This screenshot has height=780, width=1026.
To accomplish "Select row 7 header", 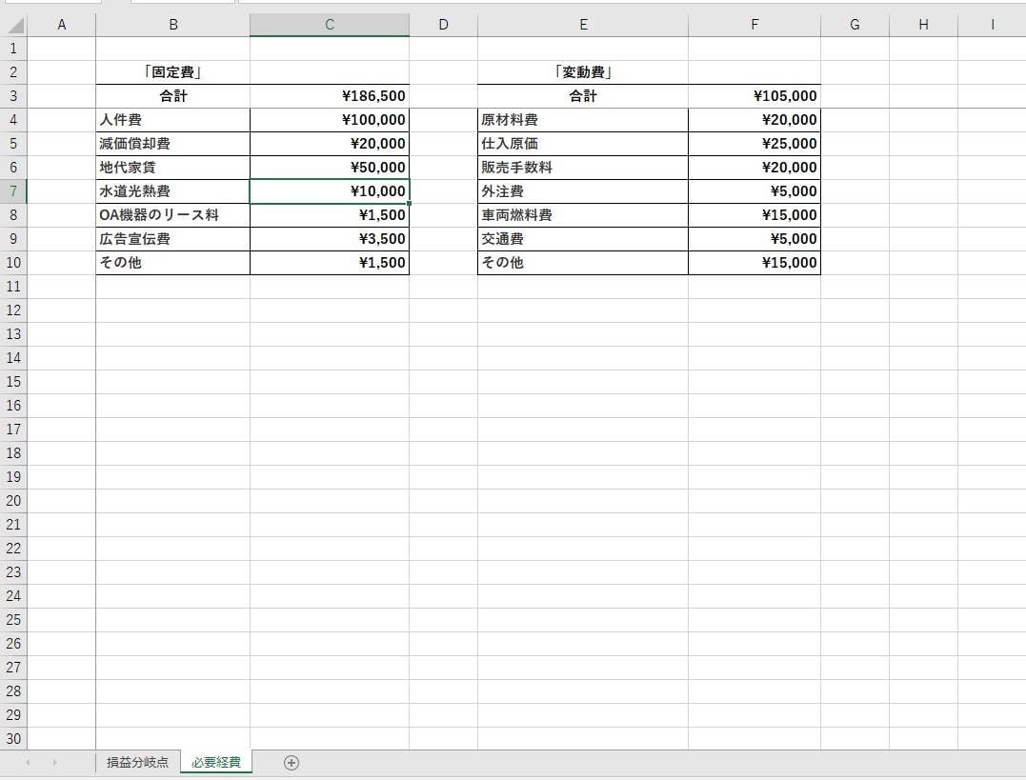I will 13,191.
